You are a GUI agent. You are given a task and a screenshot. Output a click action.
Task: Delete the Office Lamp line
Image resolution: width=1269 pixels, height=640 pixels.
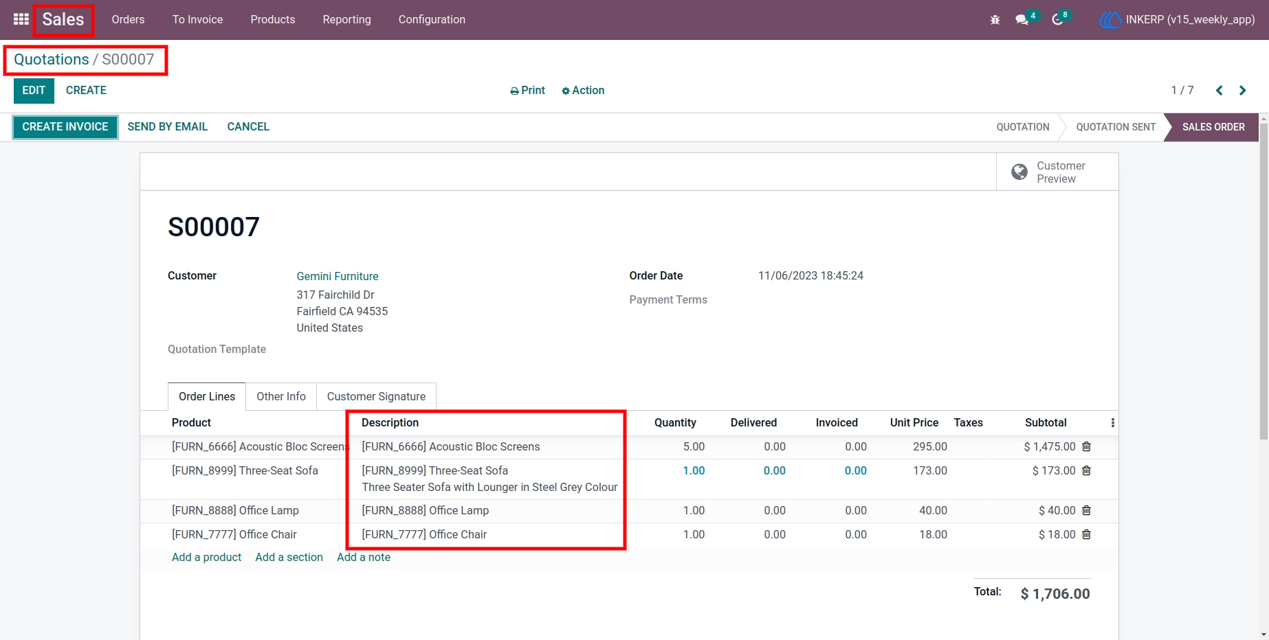point(1086,510)
